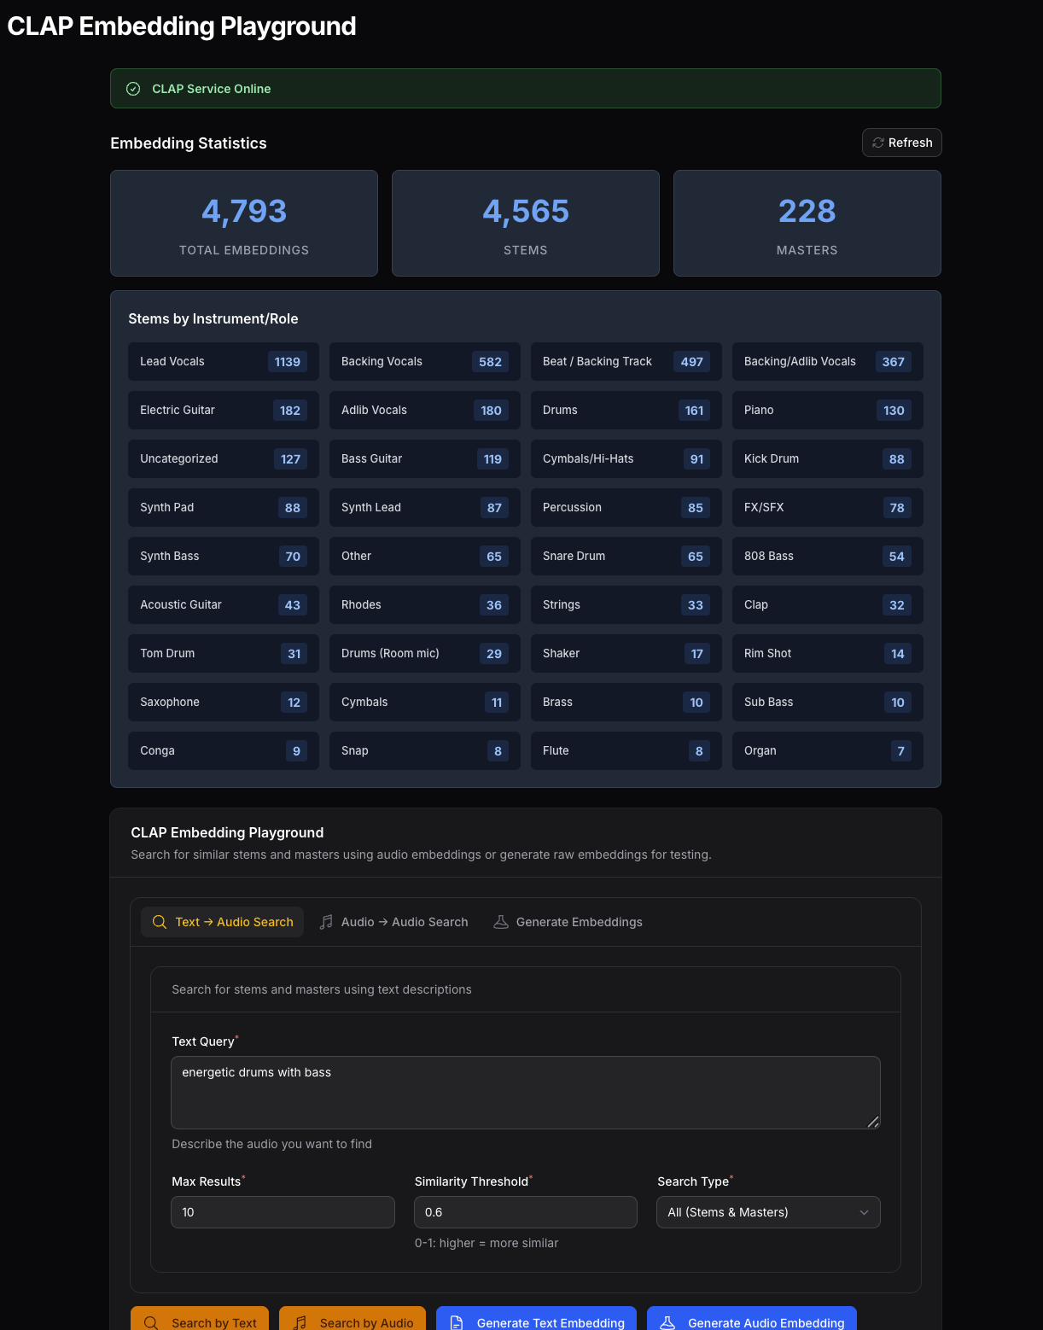
Task: Click the music note icon on Search by Audio button
Action: [300, 1322]
